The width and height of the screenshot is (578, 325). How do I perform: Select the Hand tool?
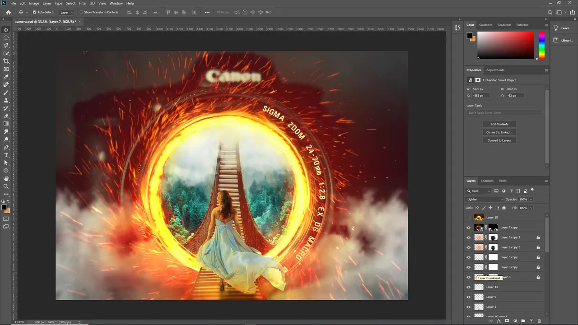pos(6,178)
